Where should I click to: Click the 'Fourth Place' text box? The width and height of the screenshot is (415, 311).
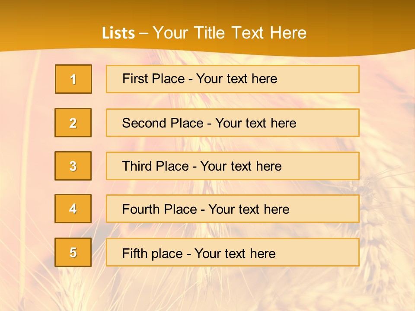point(233,209)
